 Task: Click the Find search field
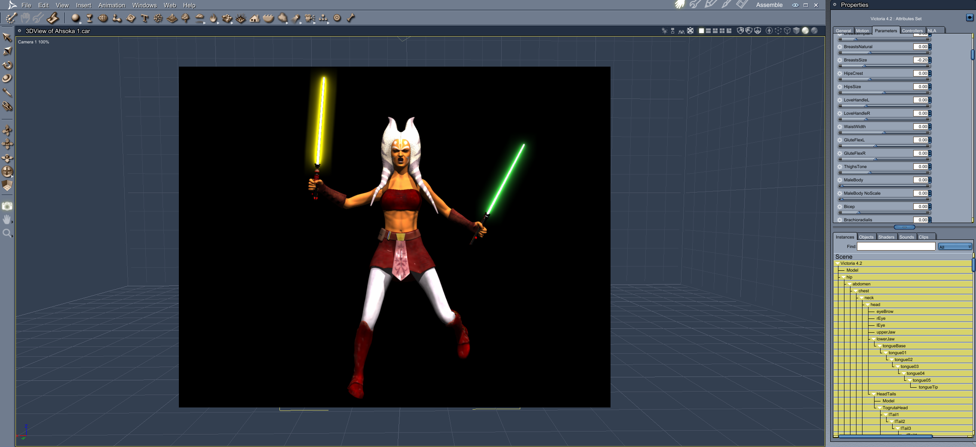tap(896, 246)
